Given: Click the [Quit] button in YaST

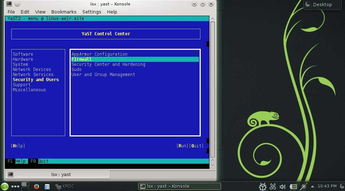Looking at the screenshot, I should [x=196, y=146].
